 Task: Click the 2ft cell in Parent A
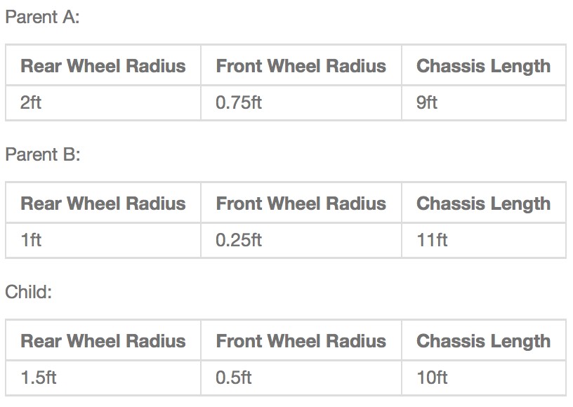tap(31, 102)
